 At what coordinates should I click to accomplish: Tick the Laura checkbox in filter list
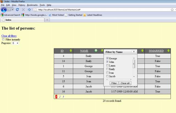click(x=108, y=66)
